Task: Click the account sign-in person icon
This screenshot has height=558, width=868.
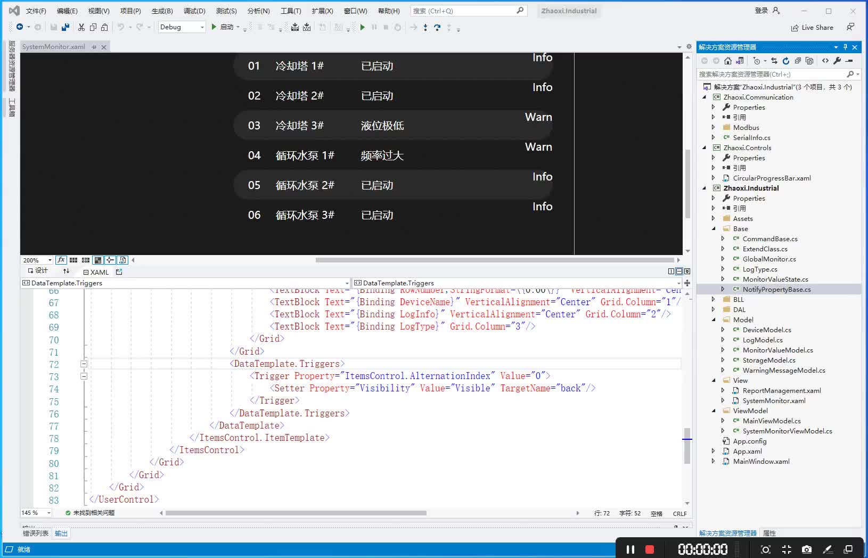Action: coord(776,11)
